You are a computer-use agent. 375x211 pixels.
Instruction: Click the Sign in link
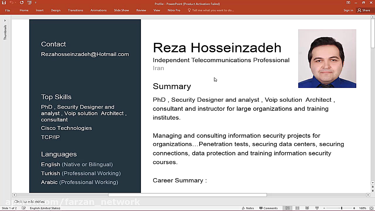point(348,10)
